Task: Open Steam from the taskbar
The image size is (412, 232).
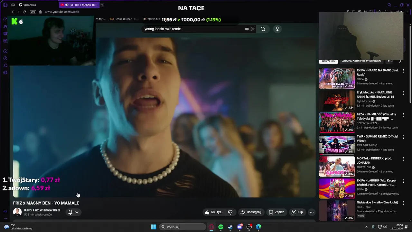Action: 230,227
